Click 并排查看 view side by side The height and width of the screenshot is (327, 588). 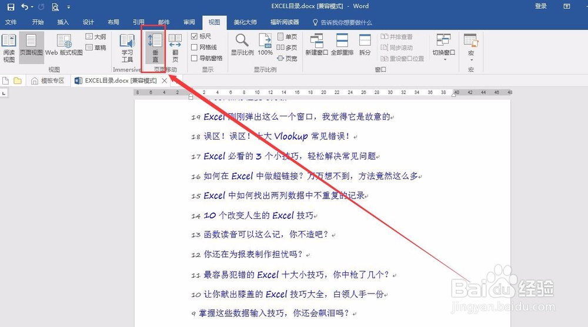click(x=396, y=37)
